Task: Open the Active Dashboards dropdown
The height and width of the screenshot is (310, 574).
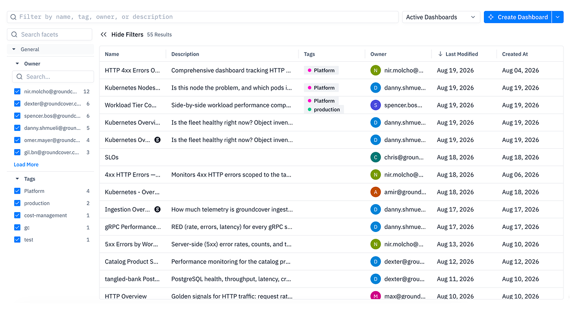Action: (441, 17)
